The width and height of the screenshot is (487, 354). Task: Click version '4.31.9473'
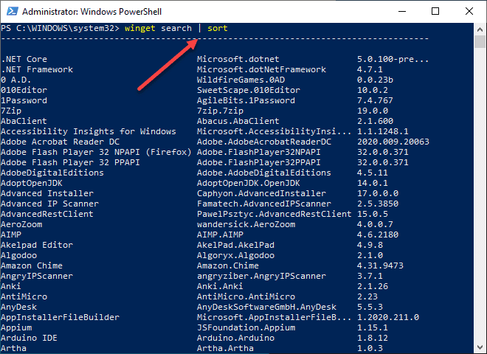click(x=380, y=265)
